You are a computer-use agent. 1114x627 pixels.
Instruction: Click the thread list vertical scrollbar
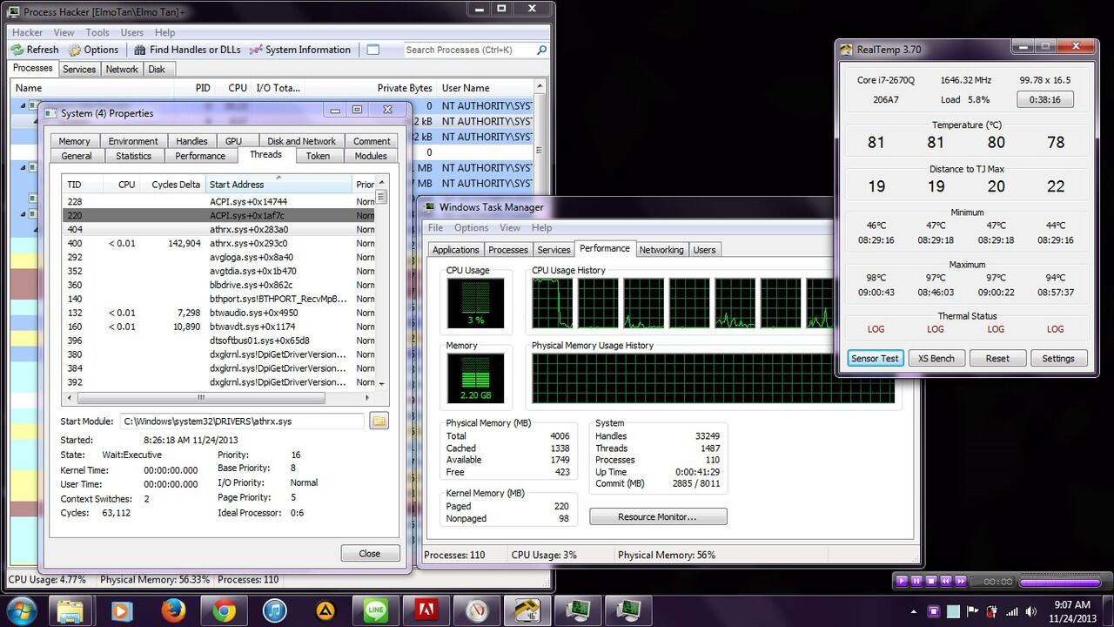(x=382, y=283)
